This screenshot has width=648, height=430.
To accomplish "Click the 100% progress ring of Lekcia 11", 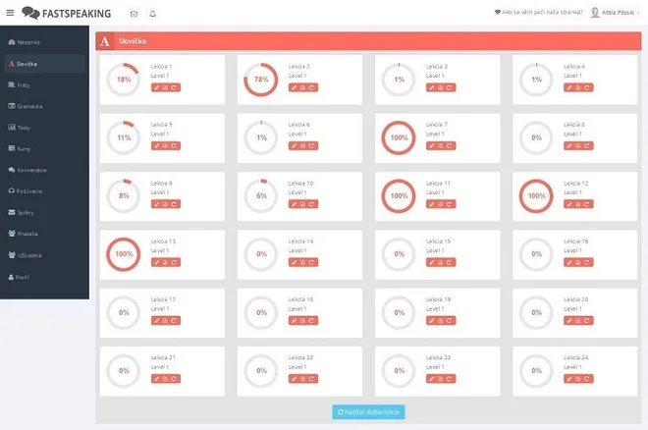I will point(399,195).
